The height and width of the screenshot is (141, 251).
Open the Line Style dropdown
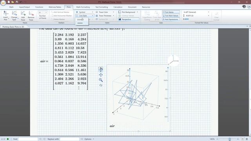pos(84,16)
